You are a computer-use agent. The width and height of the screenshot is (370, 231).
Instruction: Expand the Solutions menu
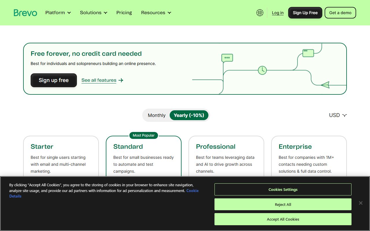click(94, 13)
